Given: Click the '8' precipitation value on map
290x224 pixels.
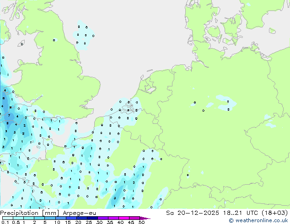Looking at the screenshot, I should tap(8, 123).
